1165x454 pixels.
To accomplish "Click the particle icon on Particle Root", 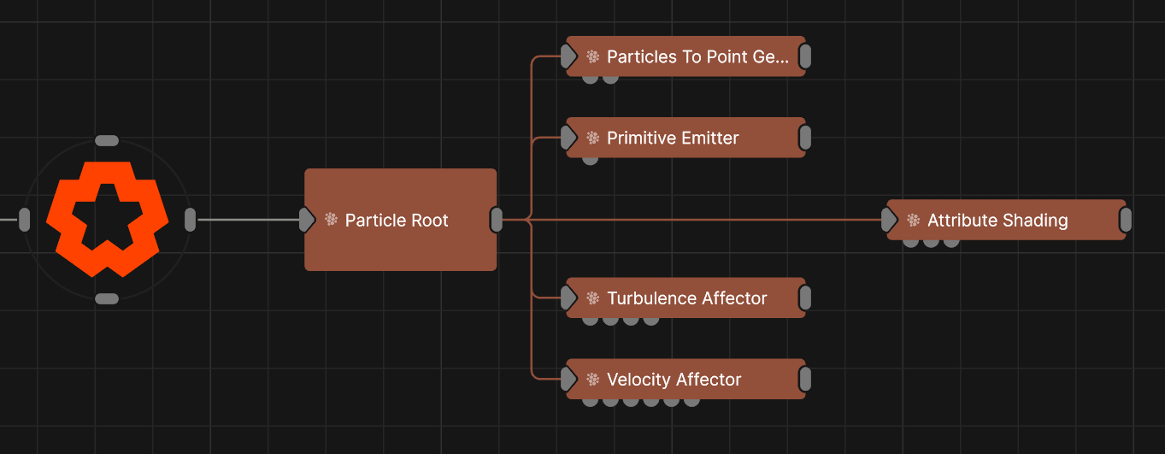I will point(332,220).
